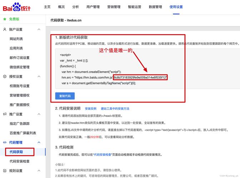Click the 账户设置 person icon
The width and height of the screenshot is (240, 178).
pos(5,29)
